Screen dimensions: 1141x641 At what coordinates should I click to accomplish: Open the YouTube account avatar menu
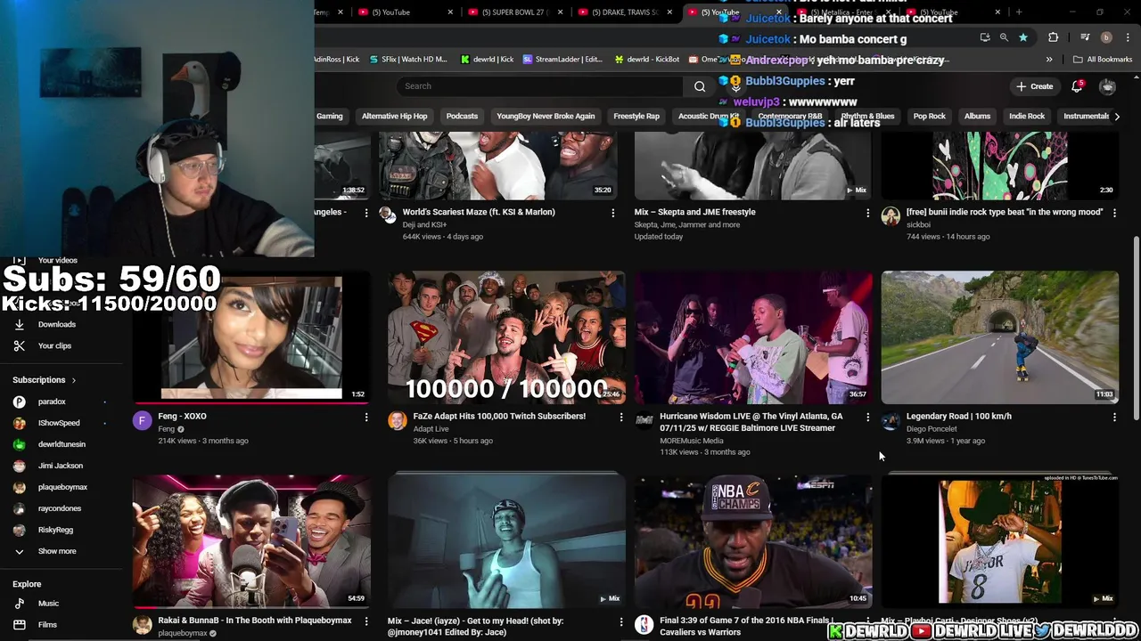1107,86
